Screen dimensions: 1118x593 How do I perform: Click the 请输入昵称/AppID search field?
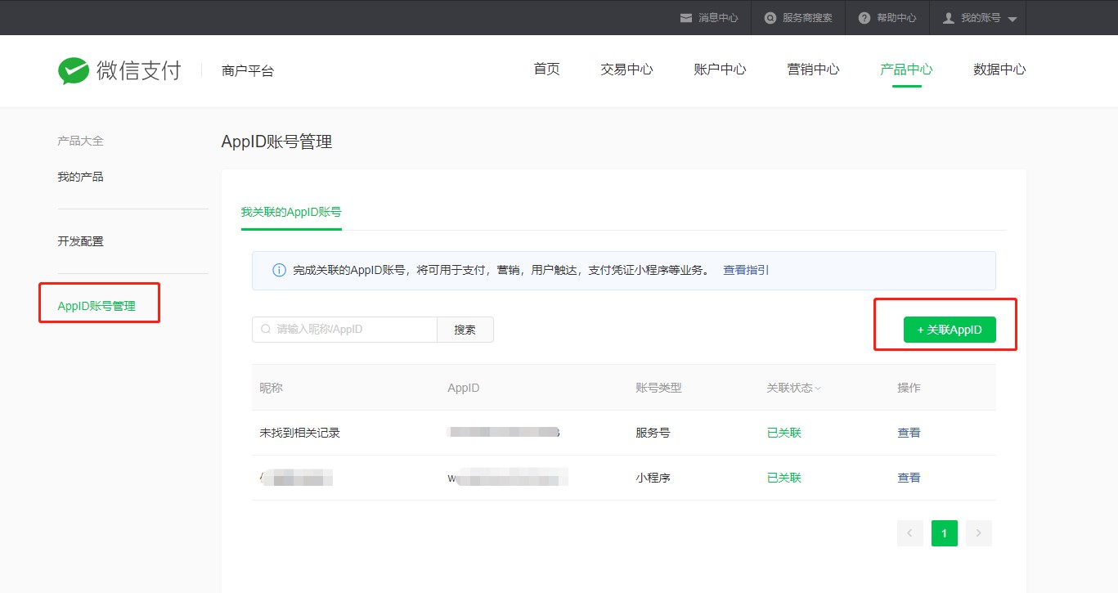click(x=344, y=330)
